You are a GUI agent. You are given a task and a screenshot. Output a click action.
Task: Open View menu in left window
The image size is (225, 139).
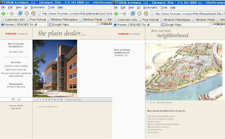pos(18,7)
